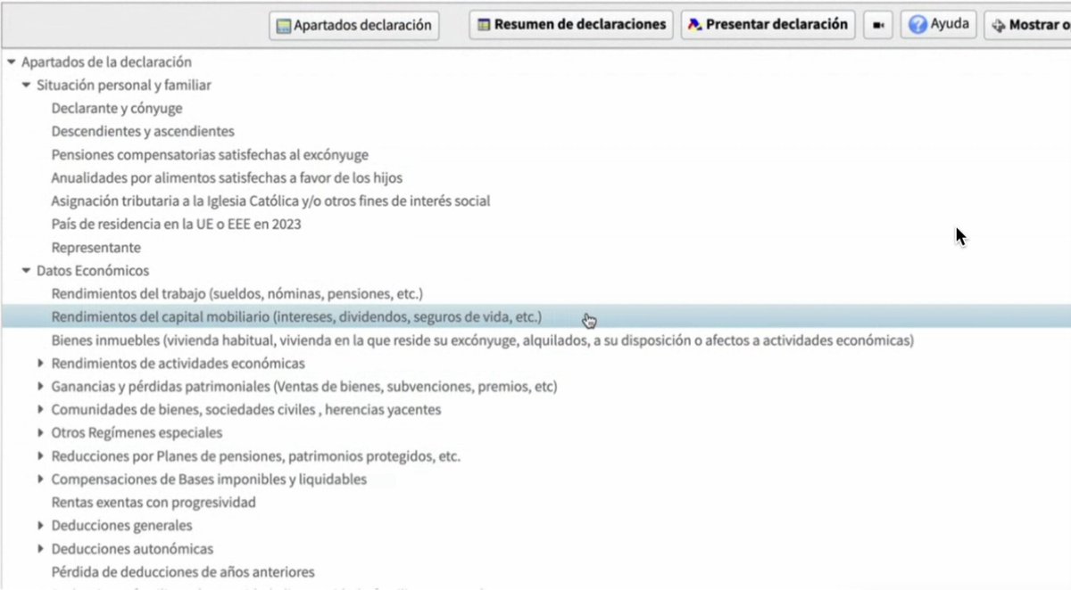Screen dimensions: 1071x590
Task: Click Apartados de la declaración label
Action: tap(106, 62)
